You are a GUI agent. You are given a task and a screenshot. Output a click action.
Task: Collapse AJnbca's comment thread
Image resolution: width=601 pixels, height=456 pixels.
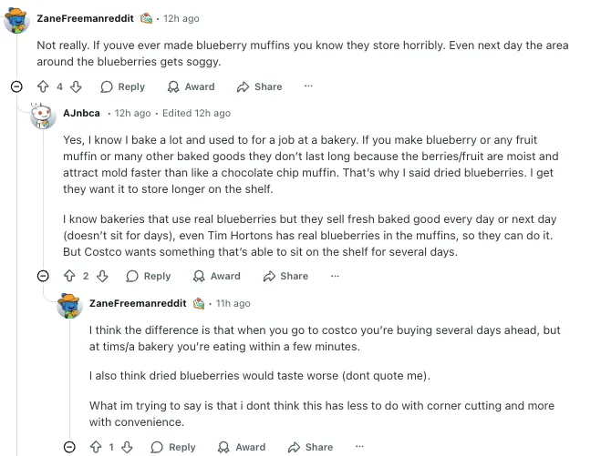43,276
